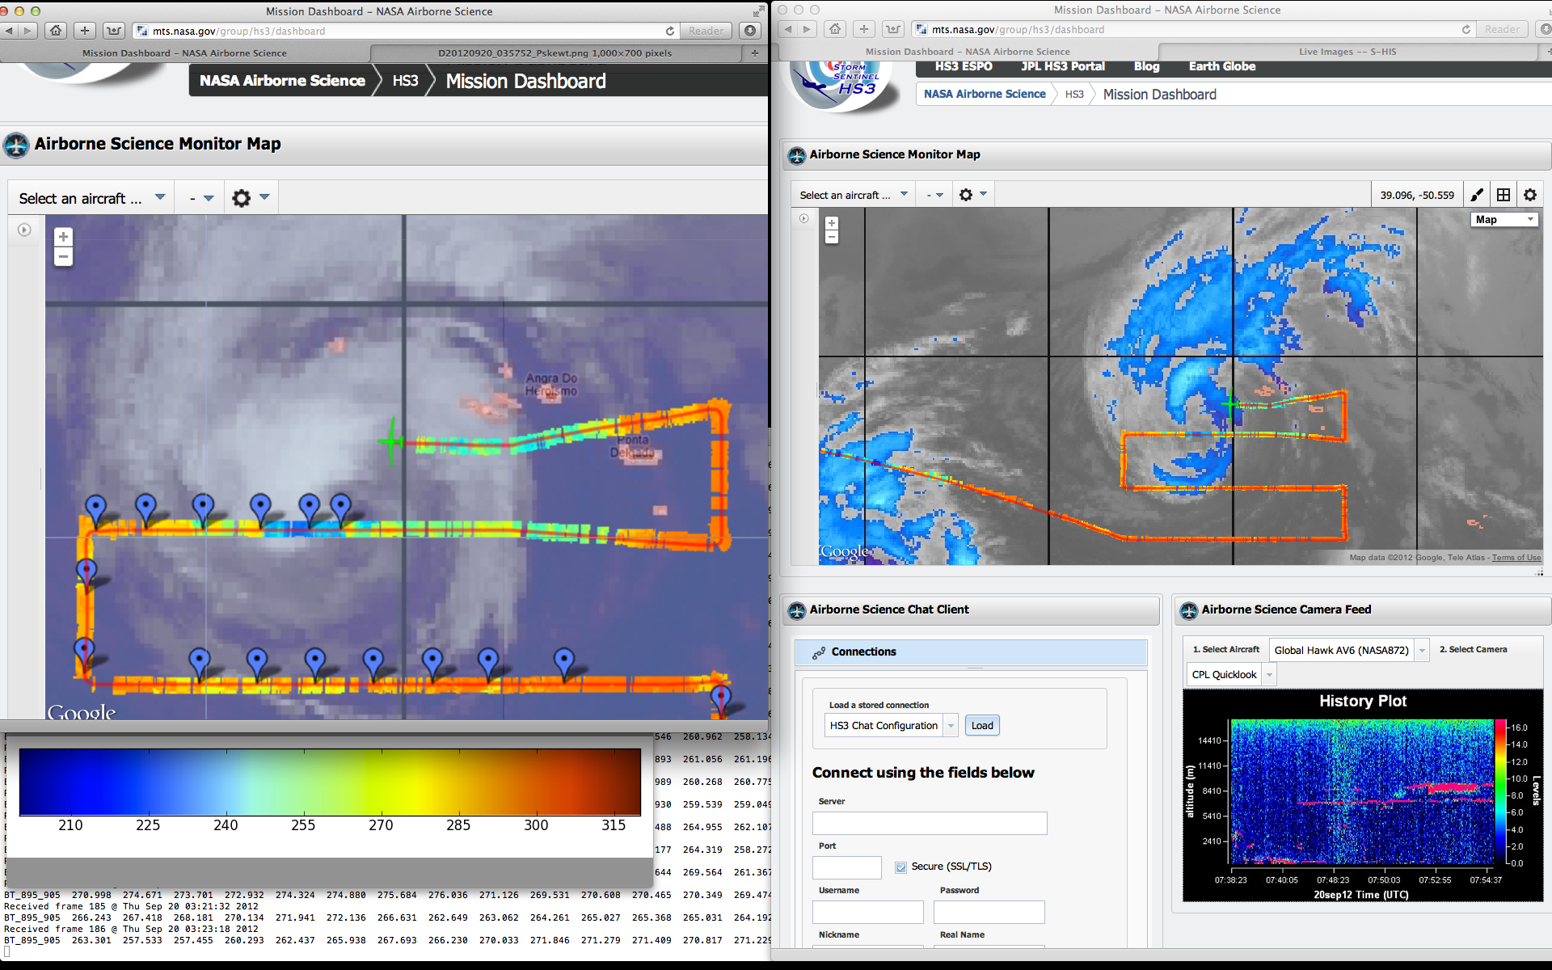This screenshot has width=1552, height=970.
Task: Open the Live Images S-HIS tab
Action: 1347,52
